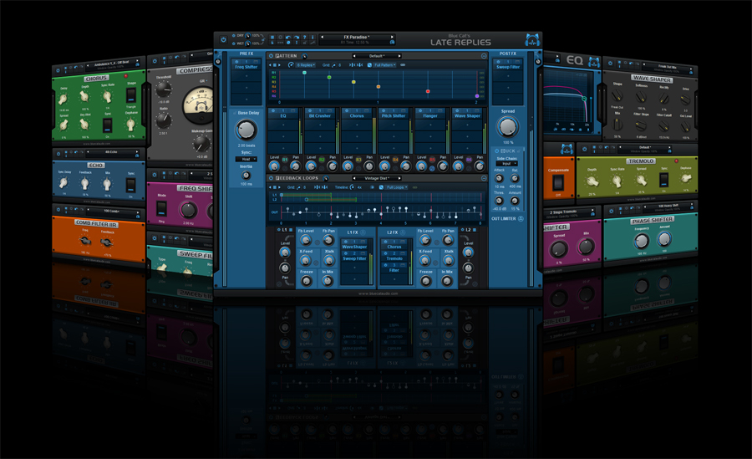The height and width of the screenshot is (459, 752).
Task: Click the Freq Shifter plugin Mode switch
Action: (x=161, y=208)
